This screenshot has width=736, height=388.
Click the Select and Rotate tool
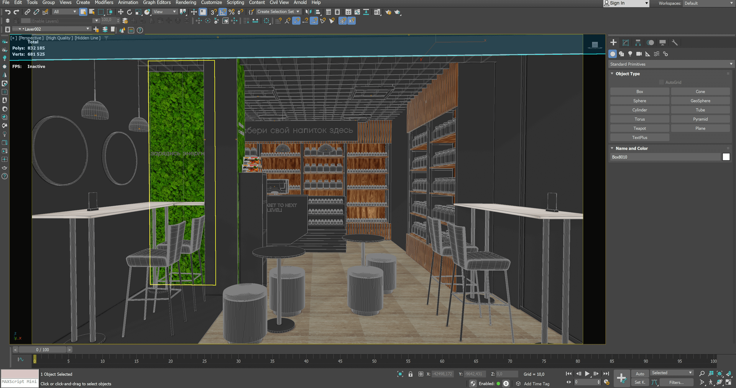pos(129,12)
